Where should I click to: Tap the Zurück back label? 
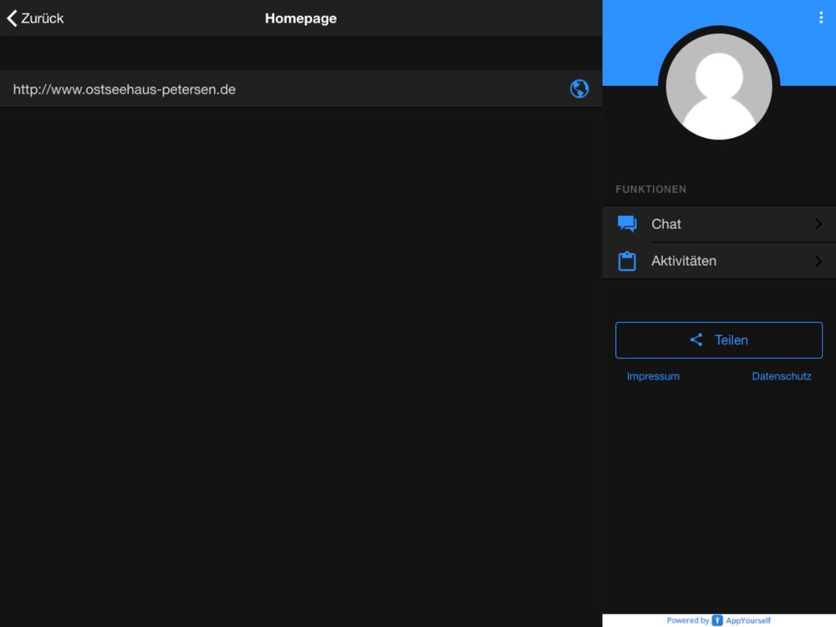pos(43,18)
